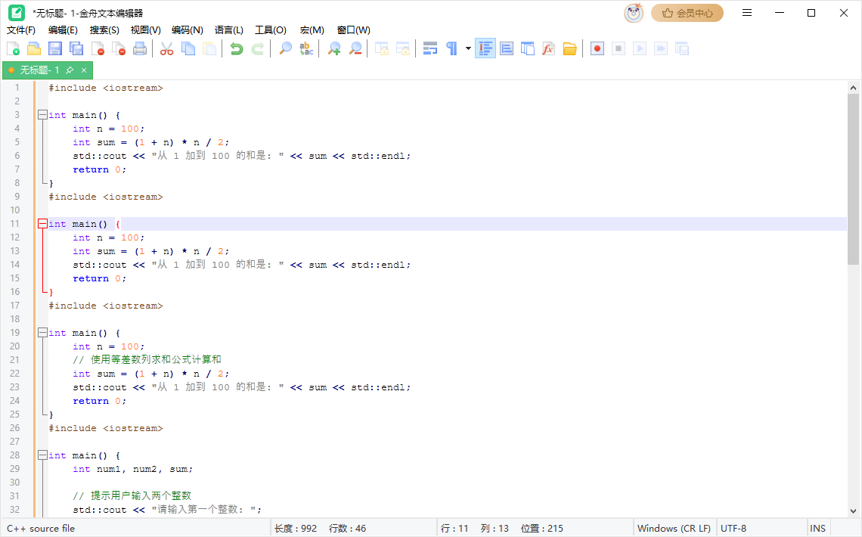Zoom out using magnifier minus icon

[x=355, y=49]
